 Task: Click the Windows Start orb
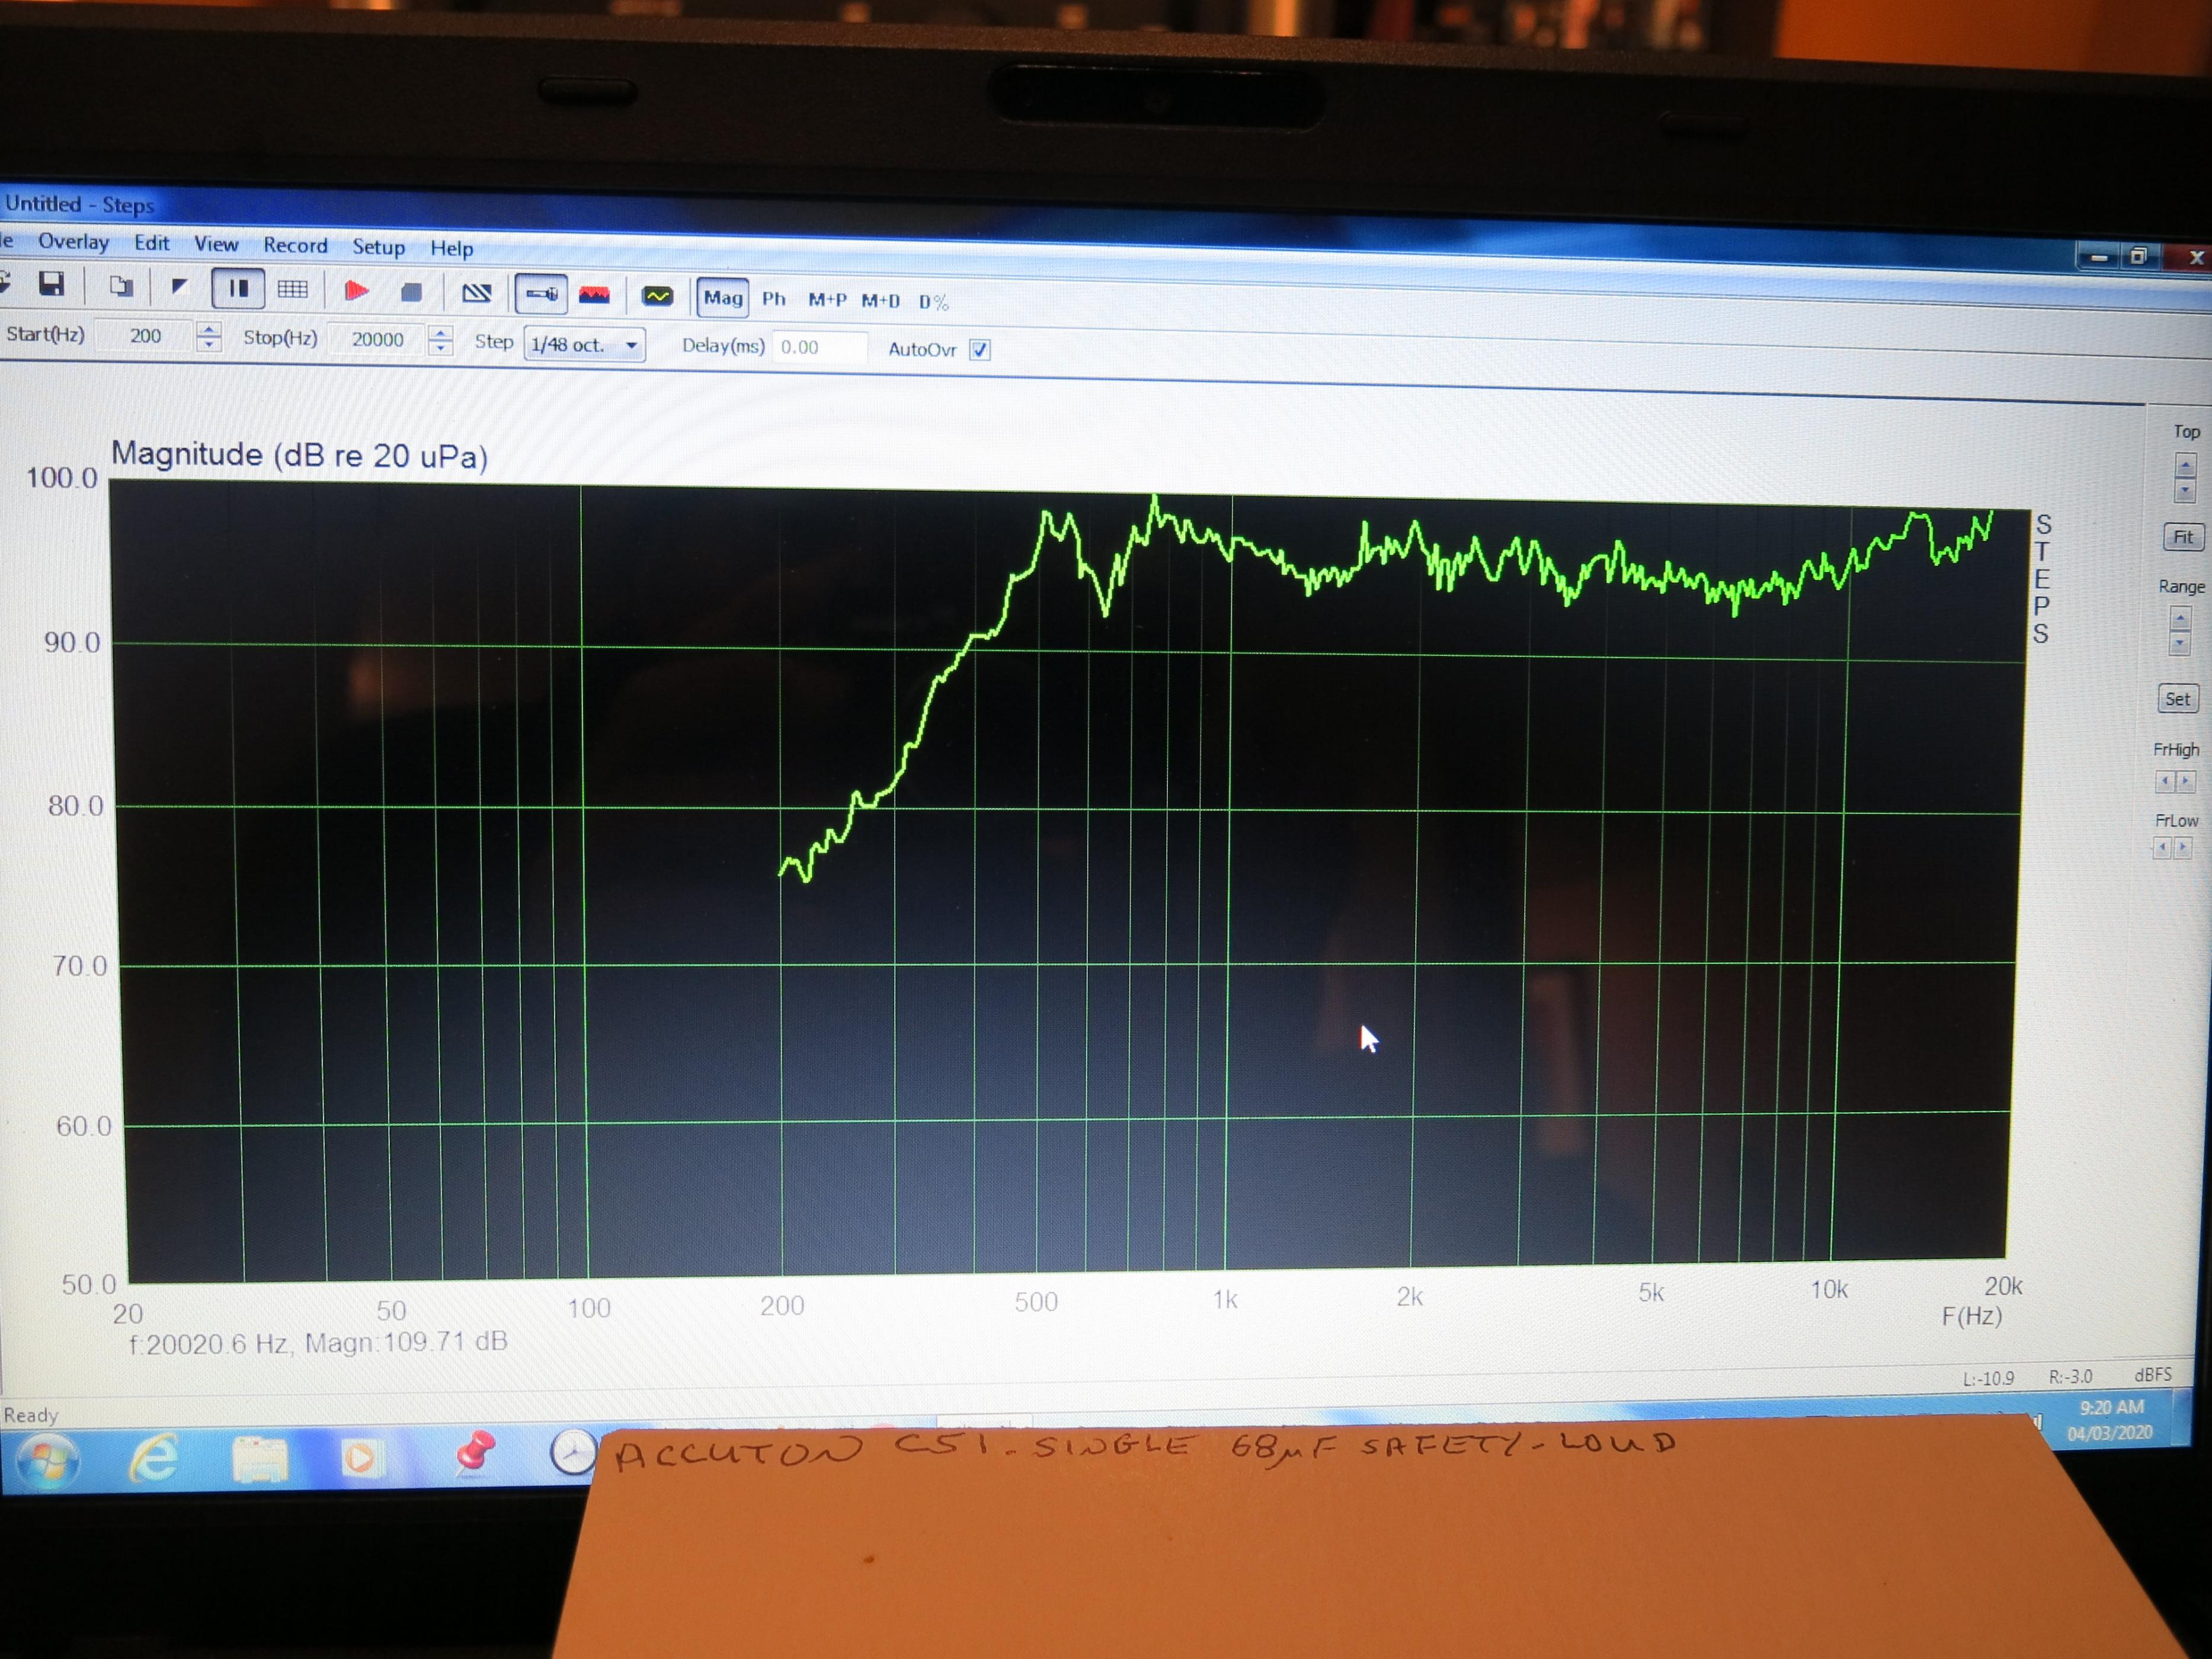pyautogui.click(x=47, y=1462)
